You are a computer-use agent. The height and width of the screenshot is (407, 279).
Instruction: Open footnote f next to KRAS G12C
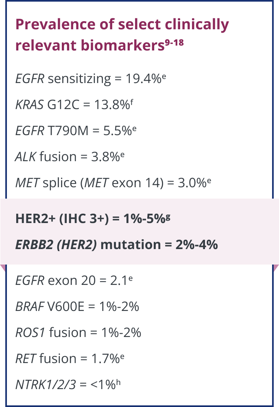pos(131,101)
